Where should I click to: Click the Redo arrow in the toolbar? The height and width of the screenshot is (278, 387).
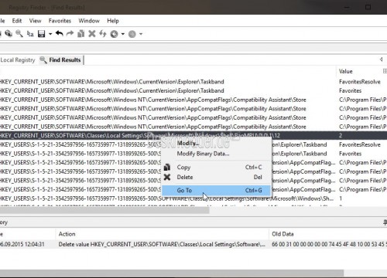[70, 34]
